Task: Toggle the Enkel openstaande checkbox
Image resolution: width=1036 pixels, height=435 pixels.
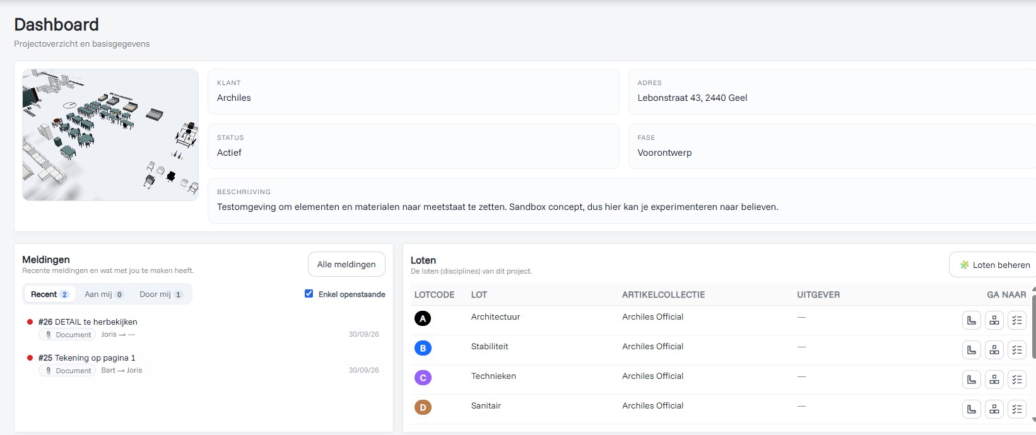Action: pos(309,294)
